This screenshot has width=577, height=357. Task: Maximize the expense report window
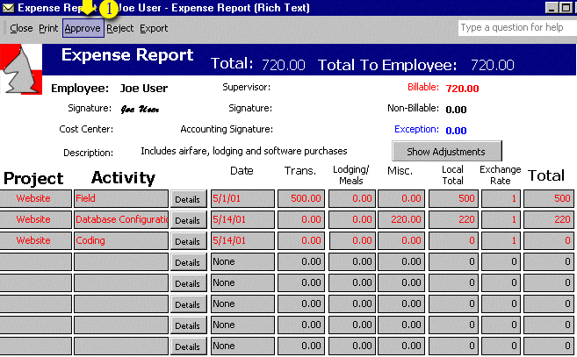click(x=566, y=7)
